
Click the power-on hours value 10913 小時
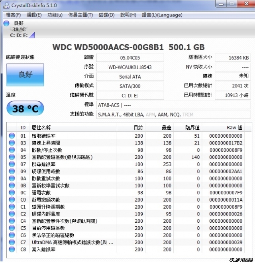pyautogui.click(x=233, y=95)
